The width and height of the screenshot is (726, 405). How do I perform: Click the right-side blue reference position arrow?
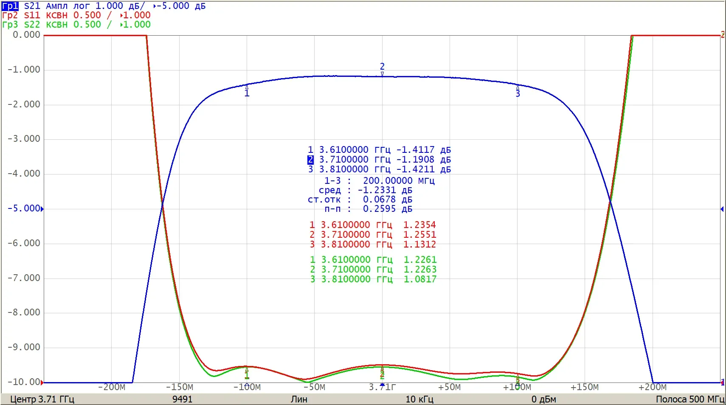pos(722,209)
